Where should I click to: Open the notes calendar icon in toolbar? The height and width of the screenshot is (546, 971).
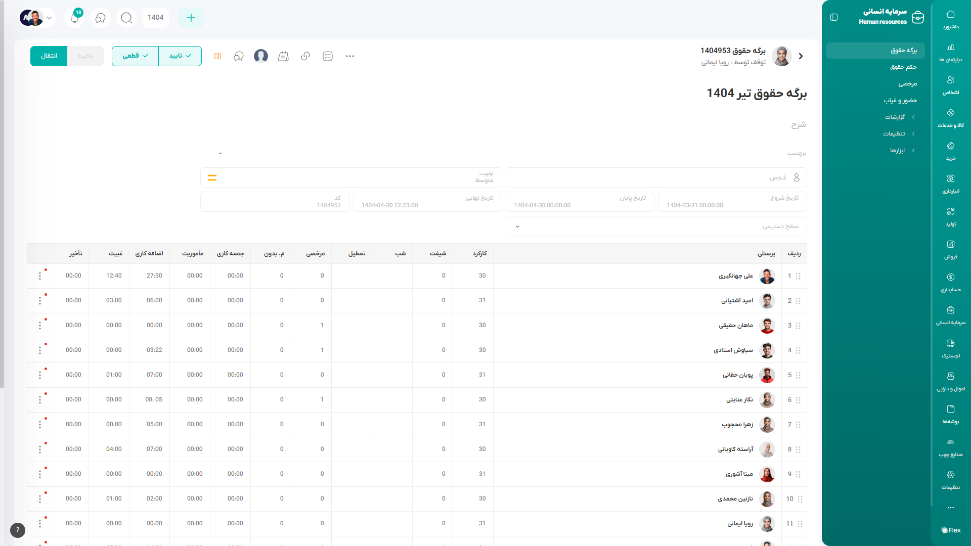pyautogui.click(x=283, y=56)
